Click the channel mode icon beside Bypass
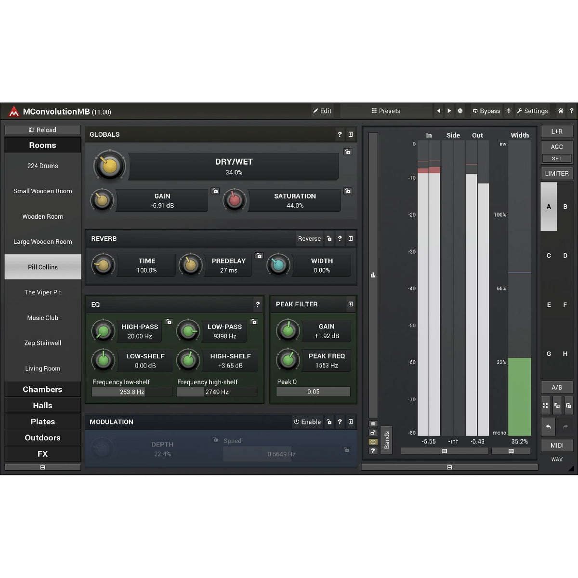 (x=509, y=111)
